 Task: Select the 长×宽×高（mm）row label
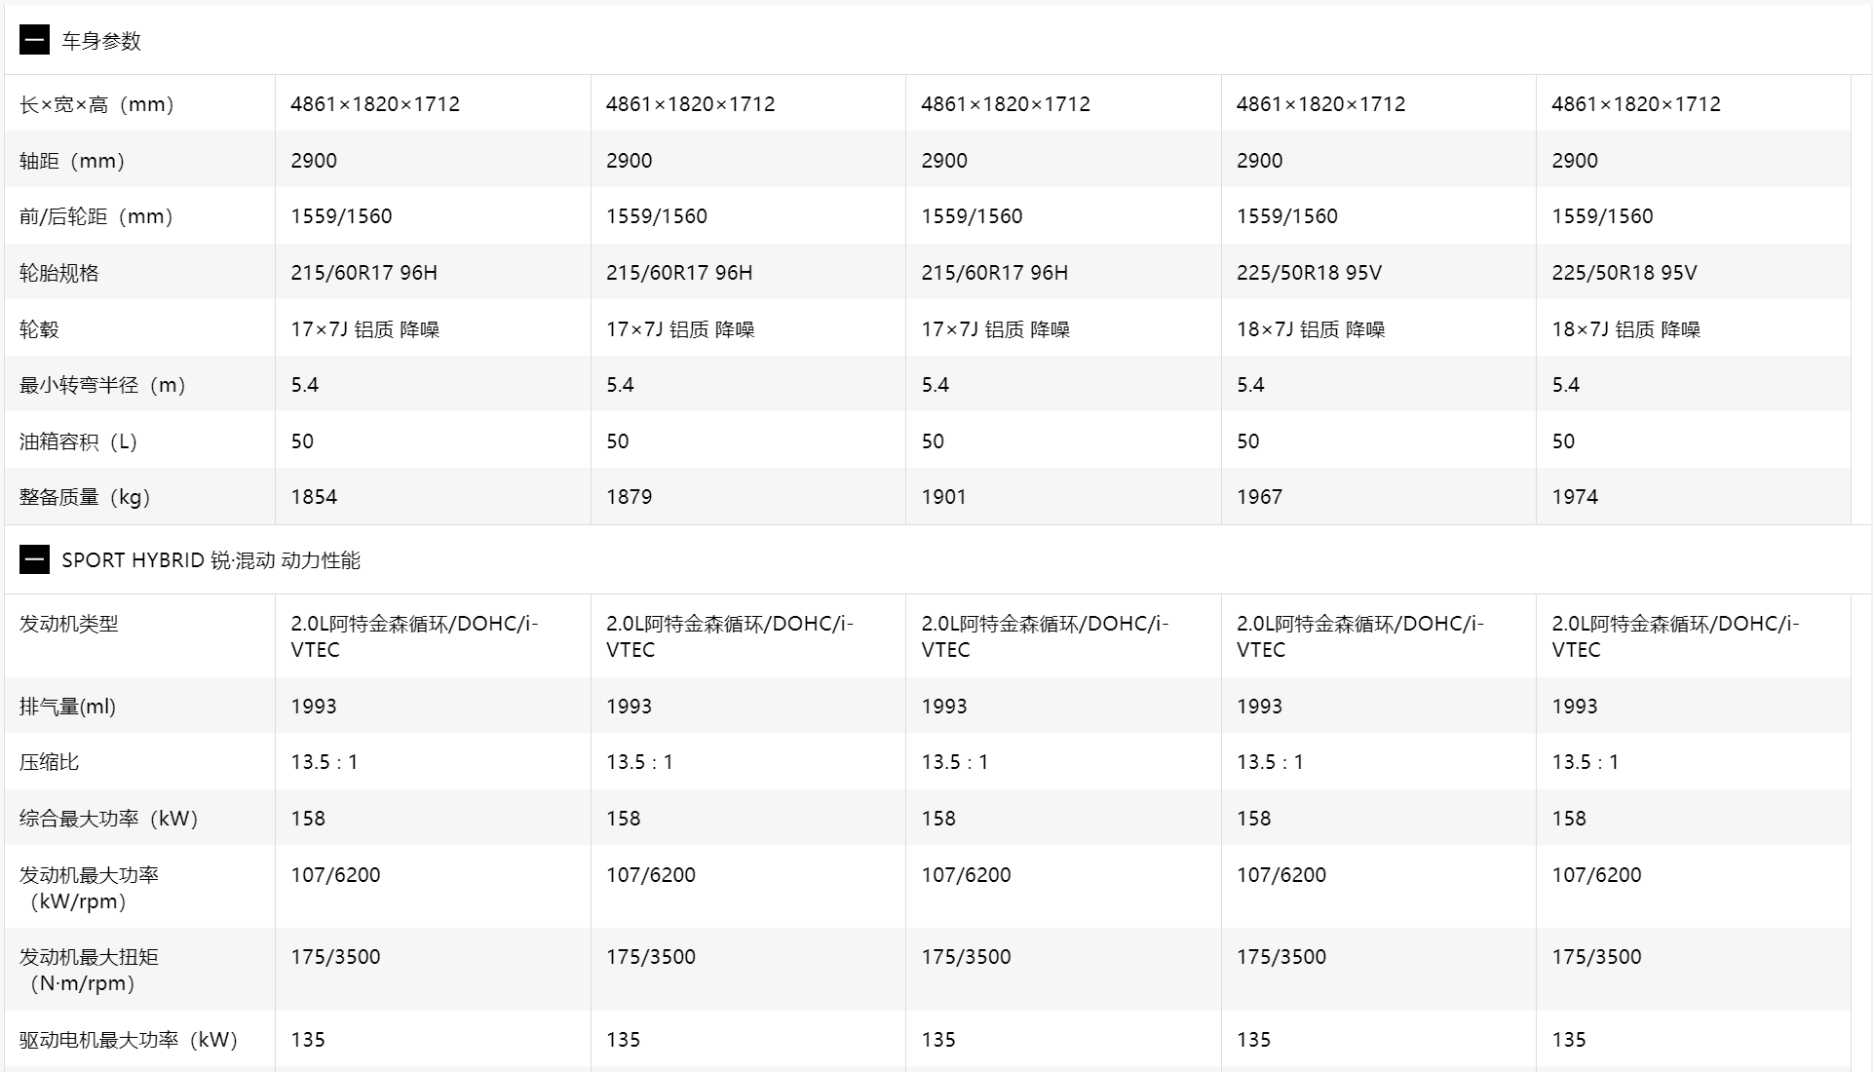(96, 104)
